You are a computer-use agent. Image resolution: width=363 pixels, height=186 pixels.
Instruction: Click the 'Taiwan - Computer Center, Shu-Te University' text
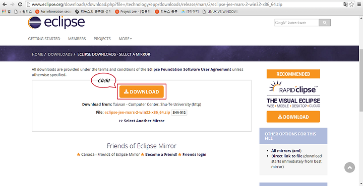point(152,104)
